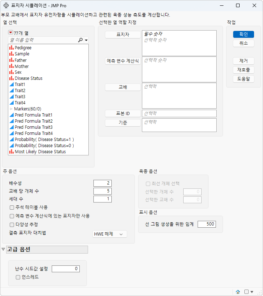Click the nominal icon beside Pedigree
This screenshot has width=263, height=296.
pos(11,47)
